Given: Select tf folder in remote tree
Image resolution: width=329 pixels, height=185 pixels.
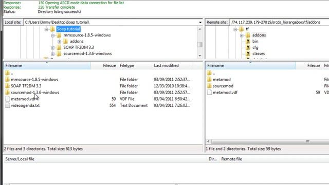Looking at the screenshot, I should click(x=247, y=29).
